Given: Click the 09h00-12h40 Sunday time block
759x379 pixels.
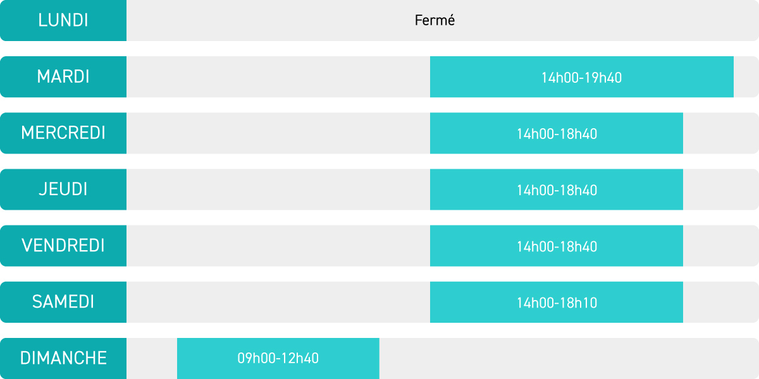Looking at the screenshot, I should pyautogui.click(x=278, y=358).
